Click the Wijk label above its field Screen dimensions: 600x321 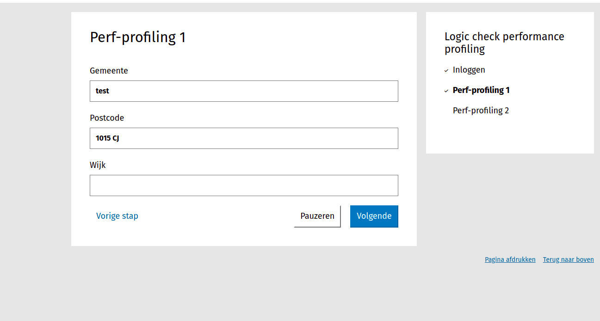[98, 165]
